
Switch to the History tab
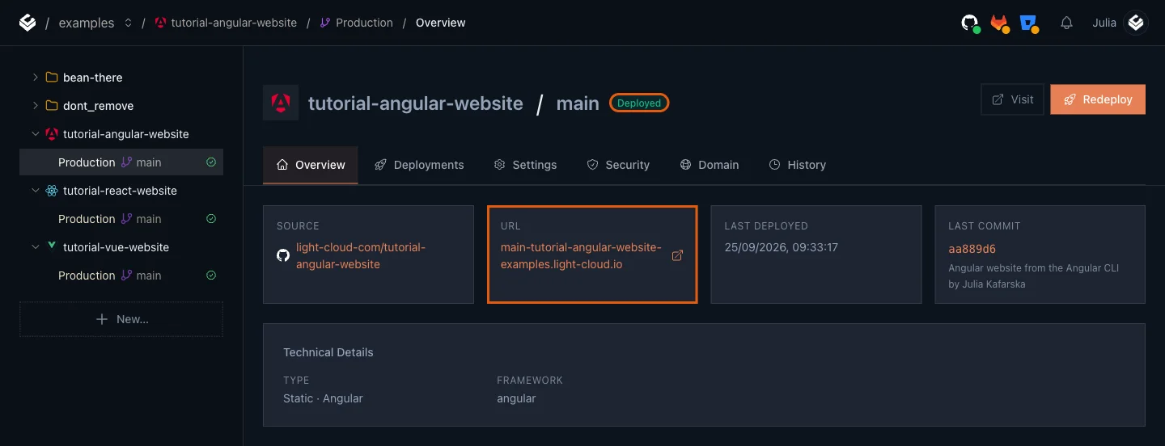coord(798,165)
